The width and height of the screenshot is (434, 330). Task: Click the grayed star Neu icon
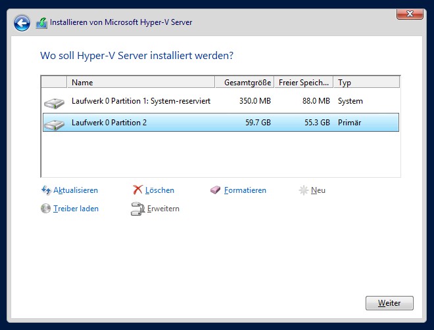click(303, 190)
